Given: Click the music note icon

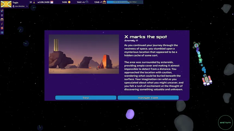Looking at the screenshot, I should pos(13,6).
